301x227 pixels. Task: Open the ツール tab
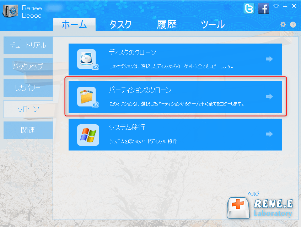(213, 24)
